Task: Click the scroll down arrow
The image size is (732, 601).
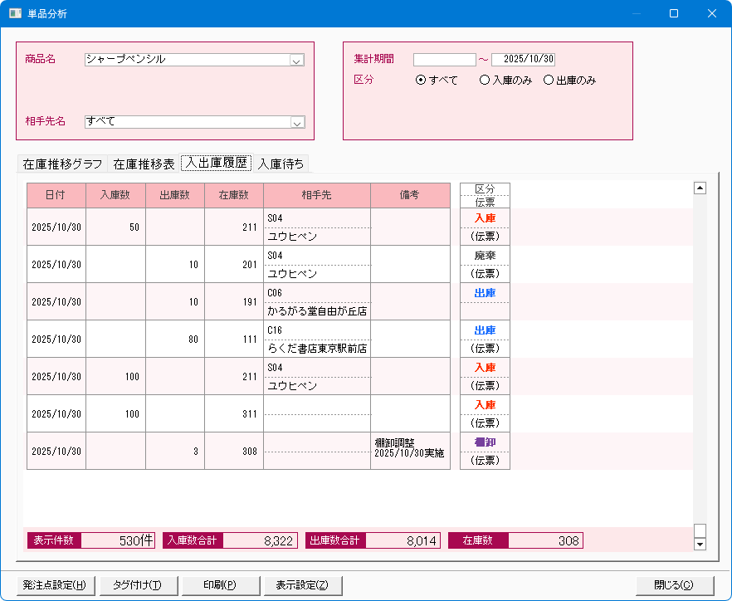Action: pyautogui.click(x=700, y=544)
